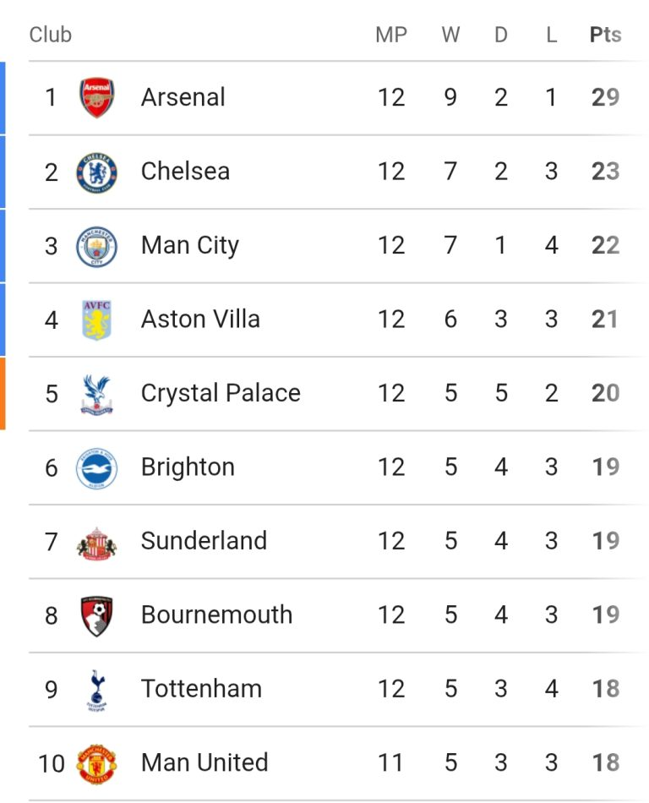Click the Sunderland club crest

[96, 542]
